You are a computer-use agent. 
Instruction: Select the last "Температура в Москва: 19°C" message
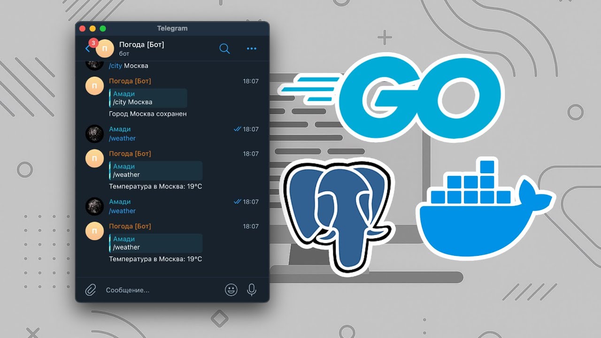pyautogui.click(x=155, y=259)
